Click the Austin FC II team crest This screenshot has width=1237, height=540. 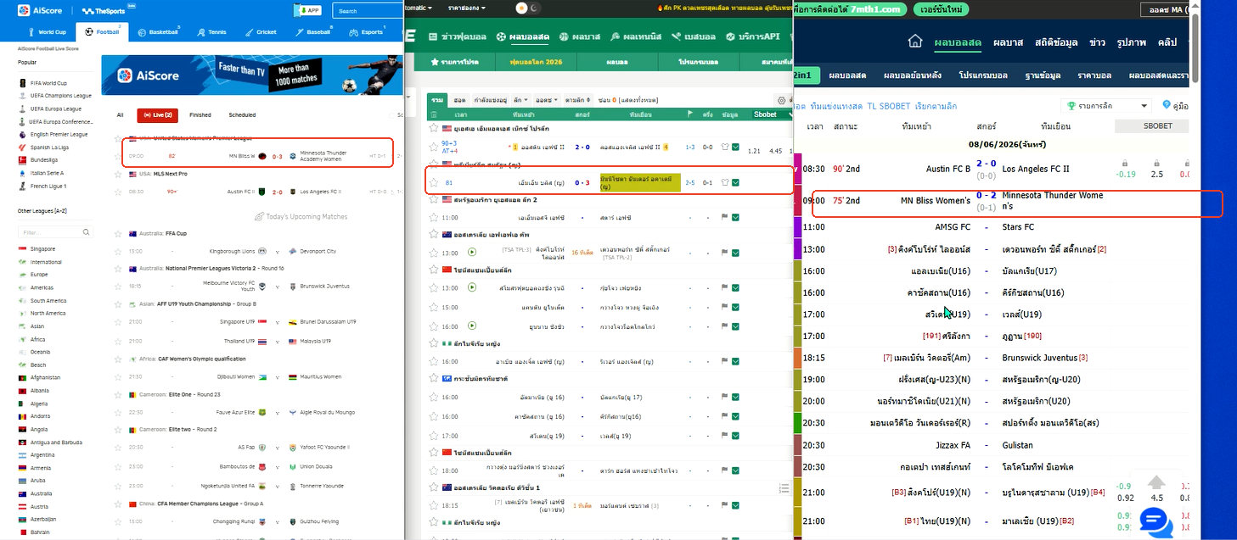pos(262,192)
